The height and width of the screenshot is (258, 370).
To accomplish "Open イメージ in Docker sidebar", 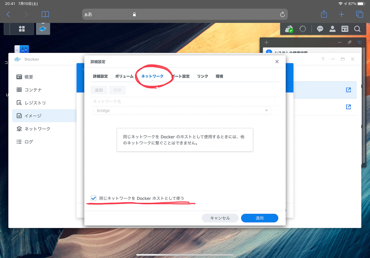I will click(44, 116).
